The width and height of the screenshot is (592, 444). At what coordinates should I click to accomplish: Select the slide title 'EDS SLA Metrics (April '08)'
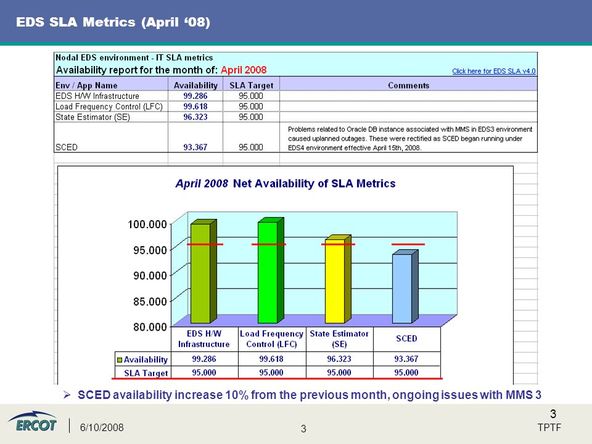[x=113, y=22]
